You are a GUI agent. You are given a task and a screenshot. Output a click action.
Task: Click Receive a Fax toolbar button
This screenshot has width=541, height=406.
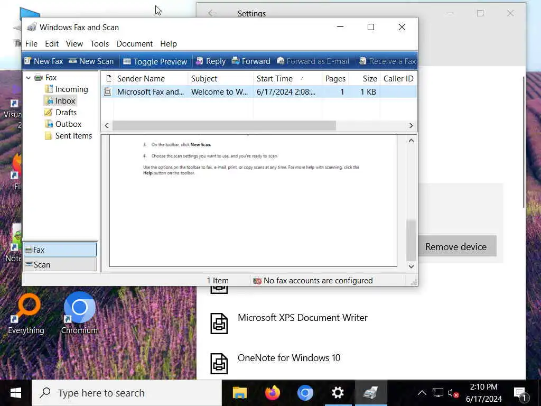point(387,61)
